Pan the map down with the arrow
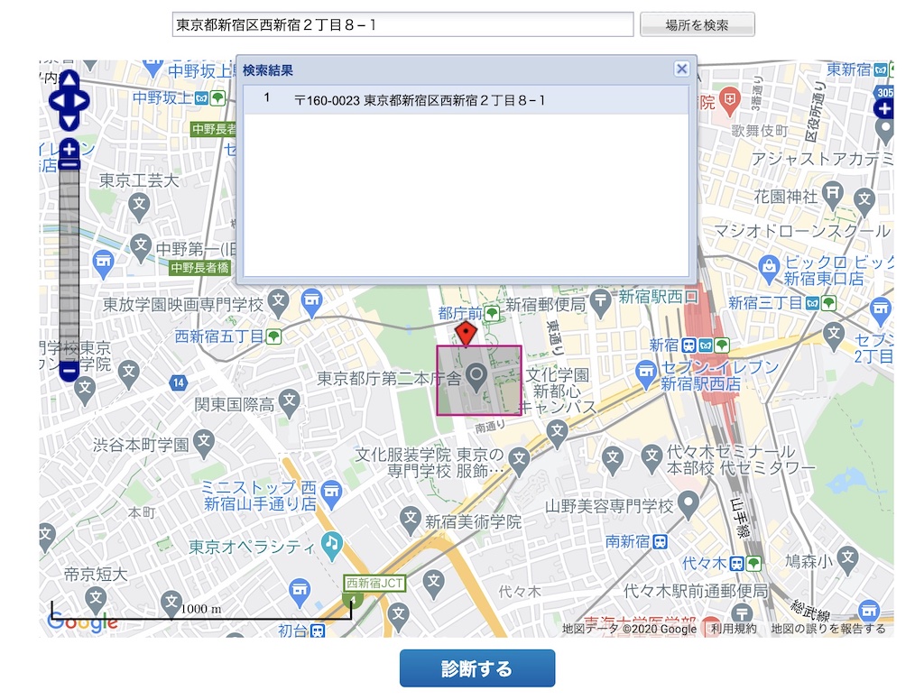This screenshot has width=924, height=700. pos(69,122)
